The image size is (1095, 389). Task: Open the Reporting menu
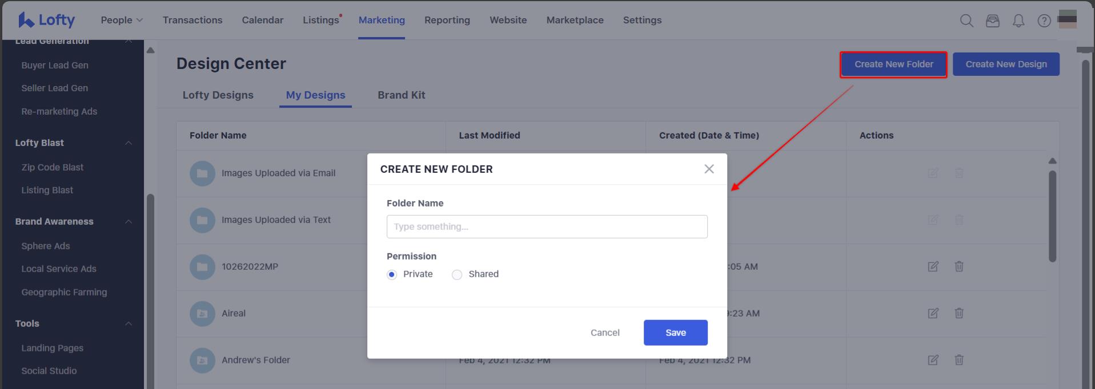[x=447, y=20]
